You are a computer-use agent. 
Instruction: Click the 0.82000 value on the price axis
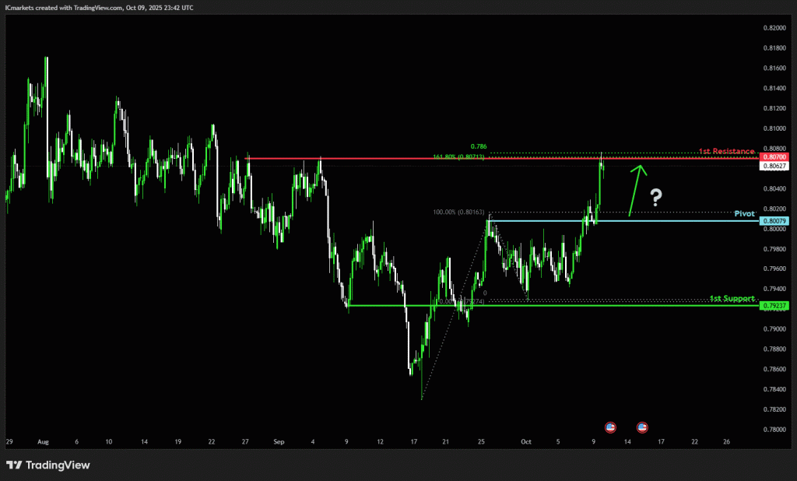click(774, 27)
